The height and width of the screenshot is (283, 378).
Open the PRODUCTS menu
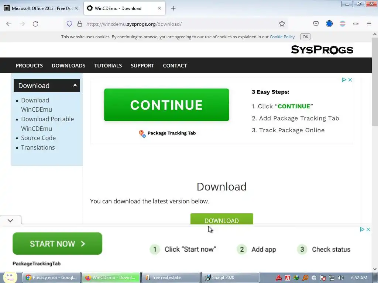click(29, 66)
